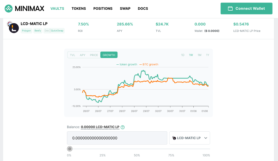Screen dimensions: 278x161
Task: Open the SWAP page
Action: tap(125, 8)
